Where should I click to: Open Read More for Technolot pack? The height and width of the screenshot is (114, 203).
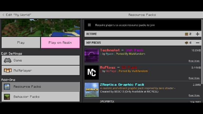(194, 61)
